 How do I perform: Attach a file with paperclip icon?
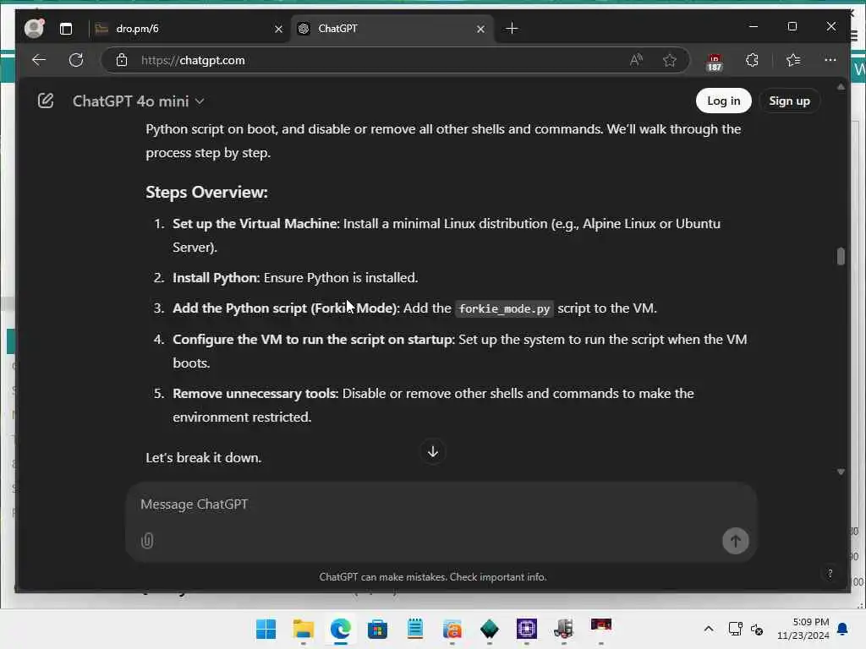tap(147, 540)
